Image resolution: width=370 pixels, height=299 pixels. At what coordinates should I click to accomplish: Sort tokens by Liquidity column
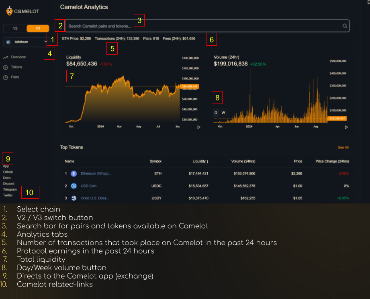click(x=200, y=161)
